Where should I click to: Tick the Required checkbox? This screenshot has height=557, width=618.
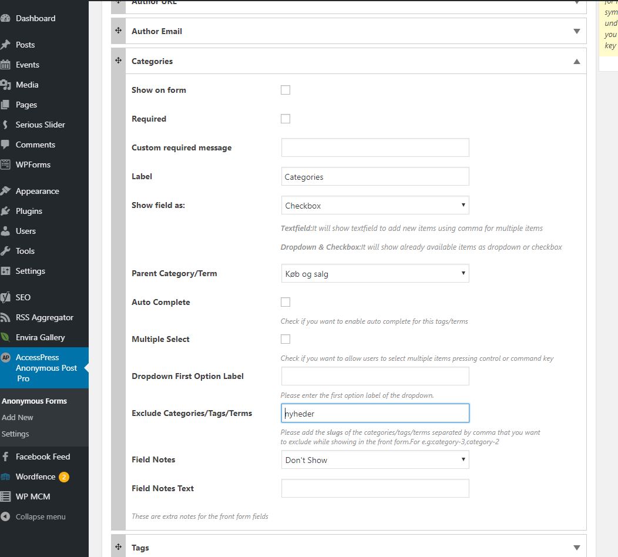(286, 119)
